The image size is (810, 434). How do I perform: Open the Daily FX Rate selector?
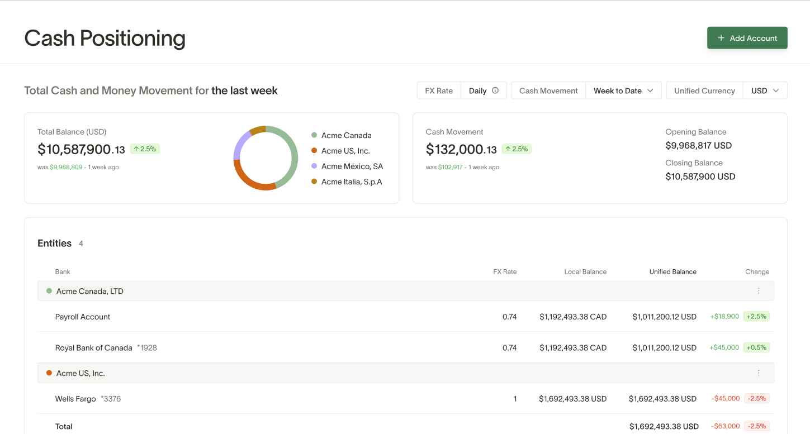478,90
